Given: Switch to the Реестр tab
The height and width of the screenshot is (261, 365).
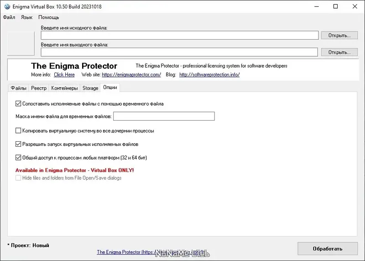Looking at the screenshot, I should pyautogui.click(x=39, y=88).
